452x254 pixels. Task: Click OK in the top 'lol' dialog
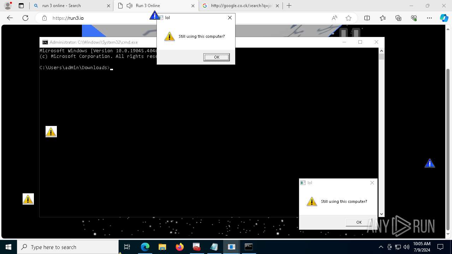(x=216, y=57)
